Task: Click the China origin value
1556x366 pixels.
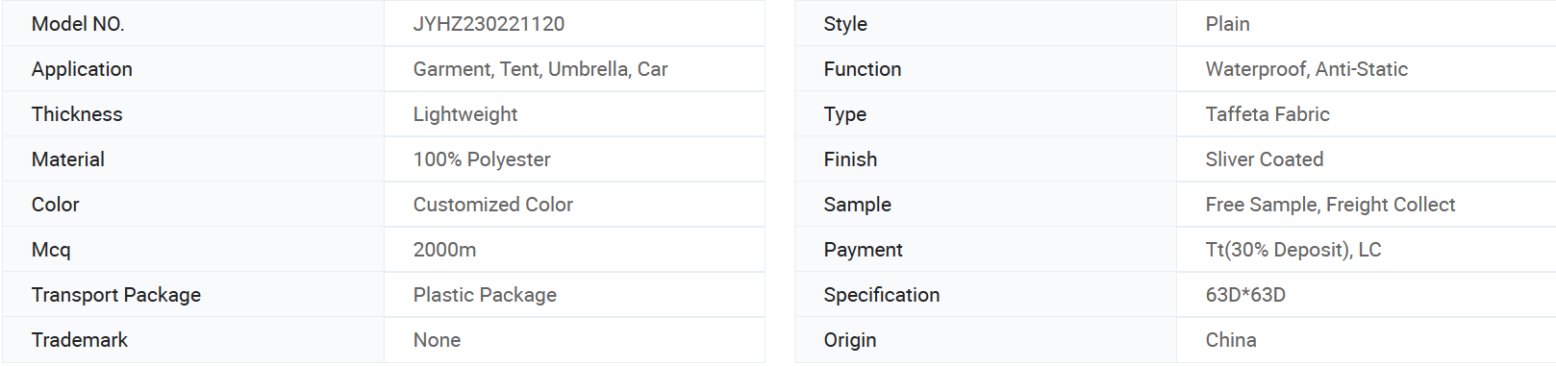Action: coord(1231,340)
